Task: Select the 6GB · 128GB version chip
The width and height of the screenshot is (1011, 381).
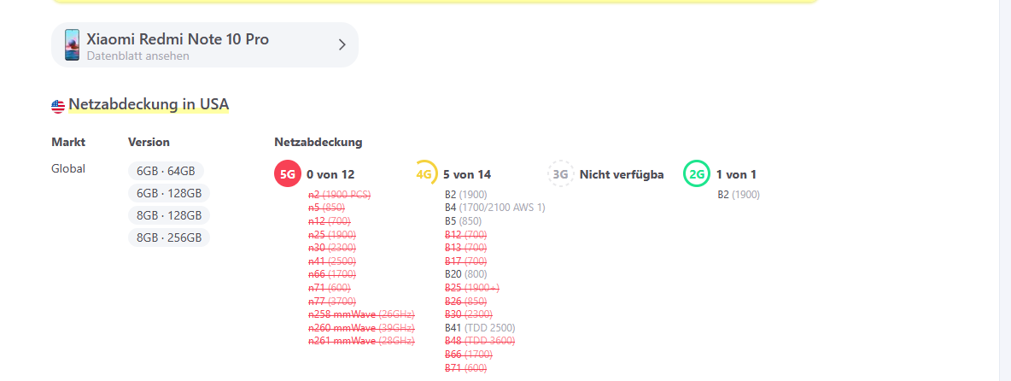Action: tap(169, 193)
